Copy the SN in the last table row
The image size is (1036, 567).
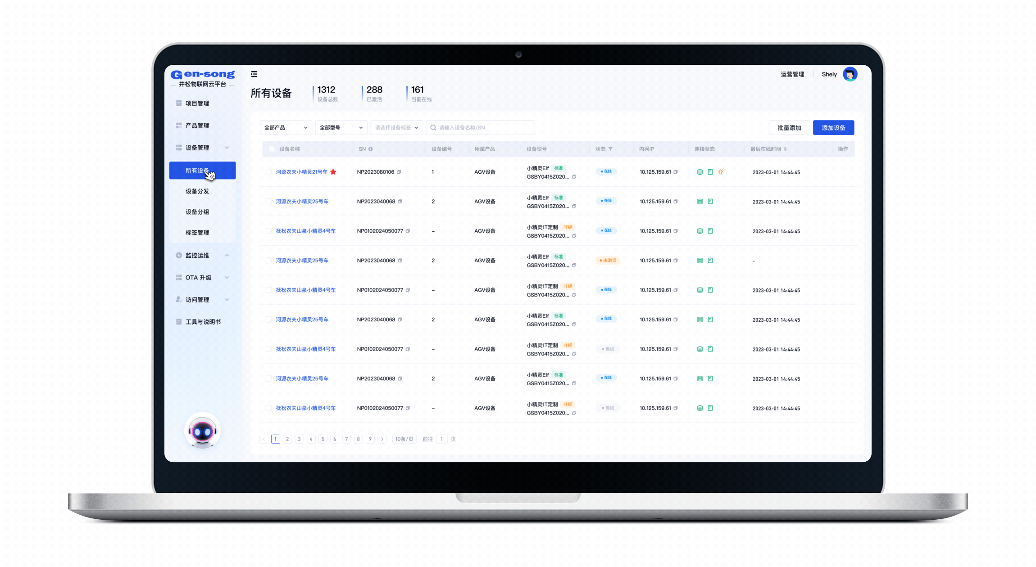click(x=408, y=408)
